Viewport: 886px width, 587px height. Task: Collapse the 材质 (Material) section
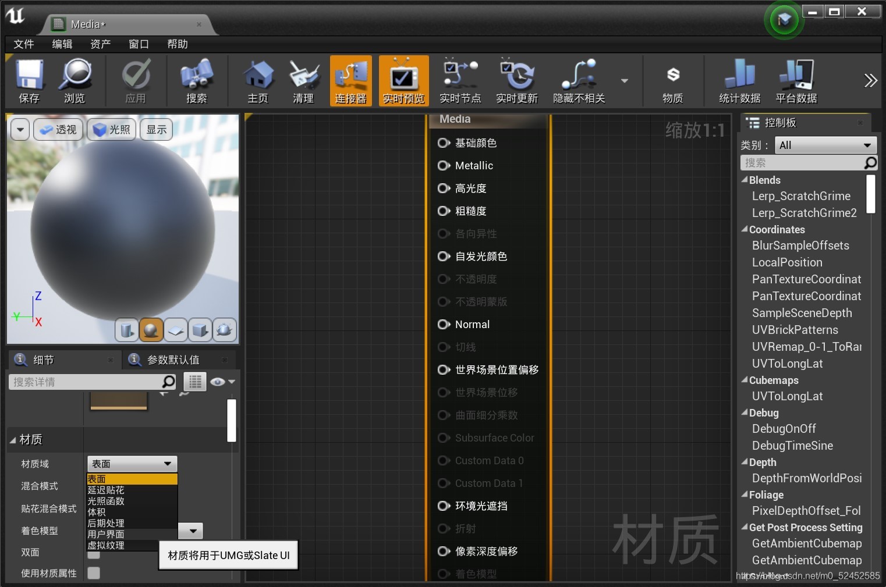pos(13,440)
